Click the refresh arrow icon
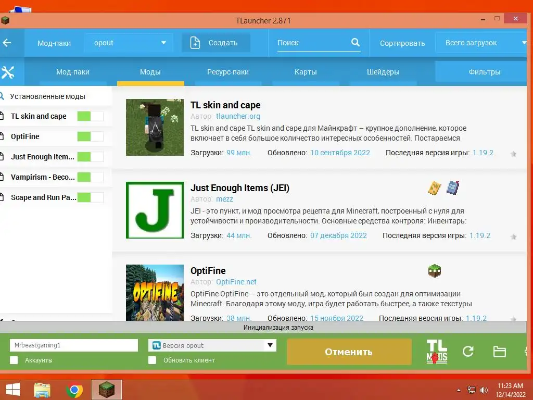Screen dimensions: 533x400 (468, 352)
